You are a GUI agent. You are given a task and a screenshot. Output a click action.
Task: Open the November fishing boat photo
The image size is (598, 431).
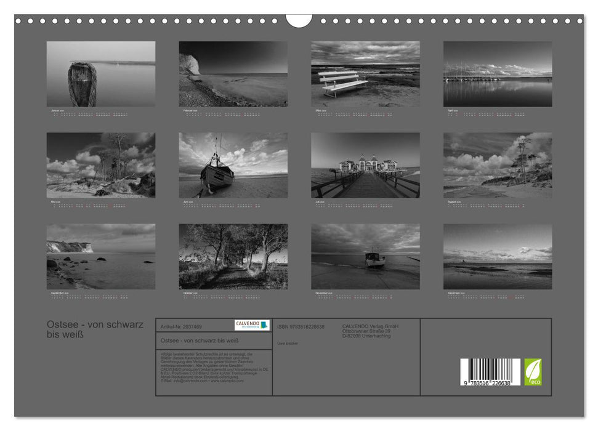365,256
